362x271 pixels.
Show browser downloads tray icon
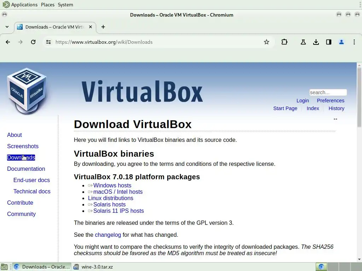[316, 42]
